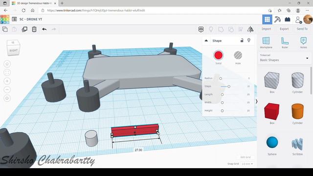
Task: Open a new browser tab
Action: [x=62, y=3]
